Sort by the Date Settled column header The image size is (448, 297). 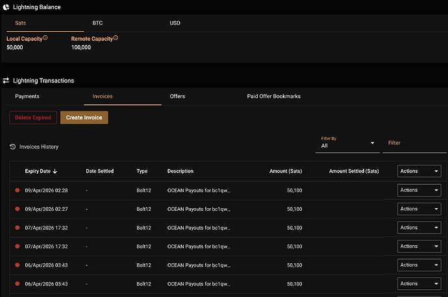pos(100,171)
